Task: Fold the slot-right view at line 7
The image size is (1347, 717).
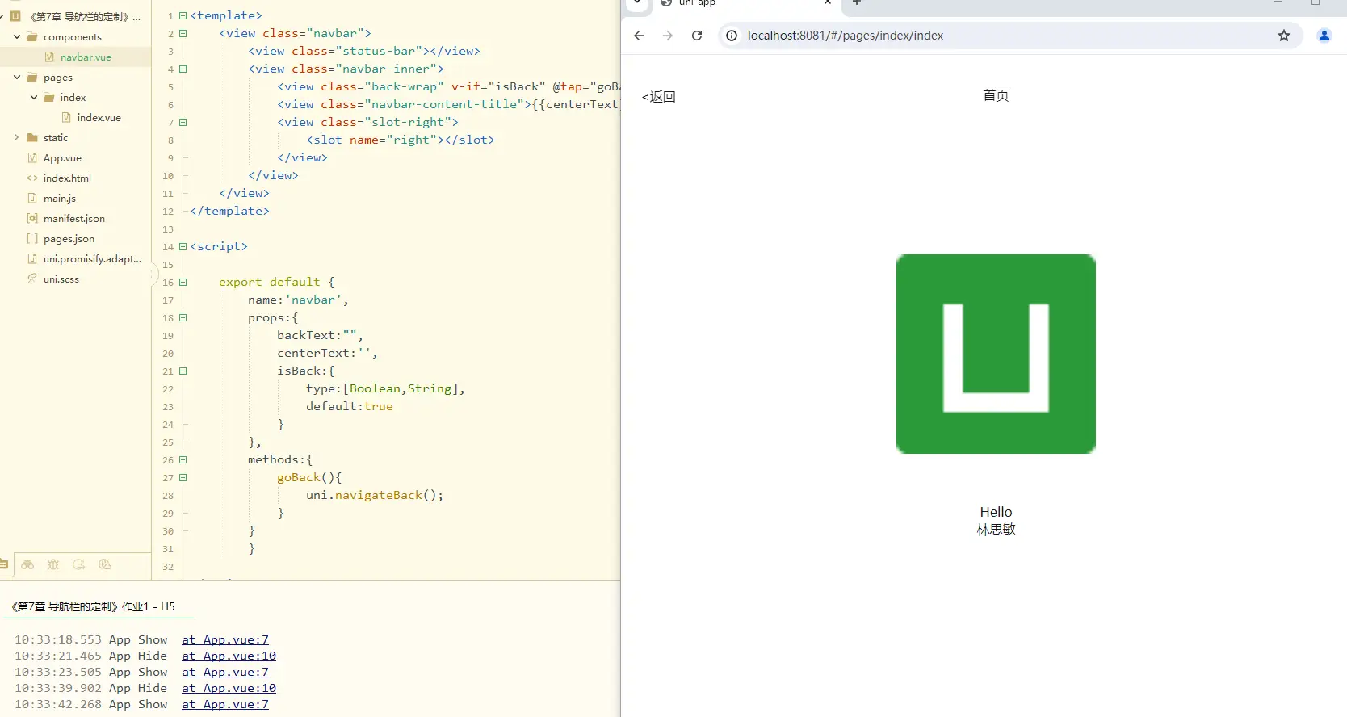Action: click(x=183, y=122)
